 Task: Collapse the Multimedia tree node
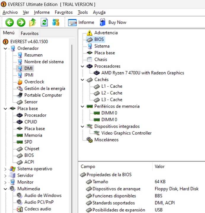point(5,189)
